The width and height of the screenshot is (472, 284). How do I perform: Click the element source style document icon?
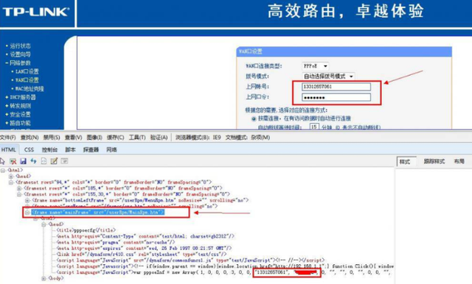[x=44, y=161]
